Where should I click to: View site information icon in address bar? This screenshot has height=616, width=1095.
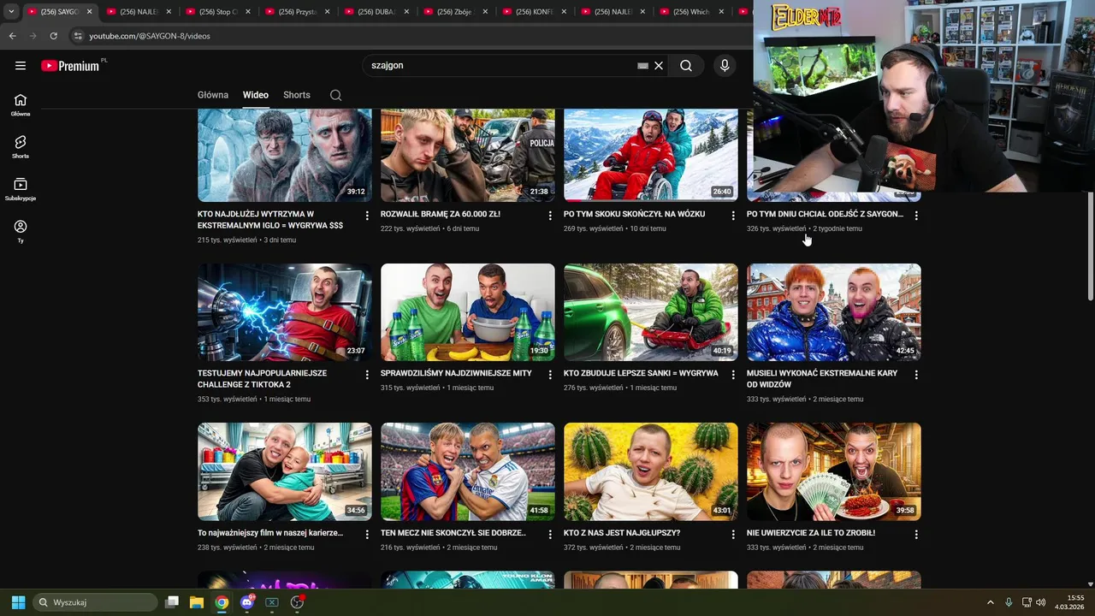click(78, 36)
